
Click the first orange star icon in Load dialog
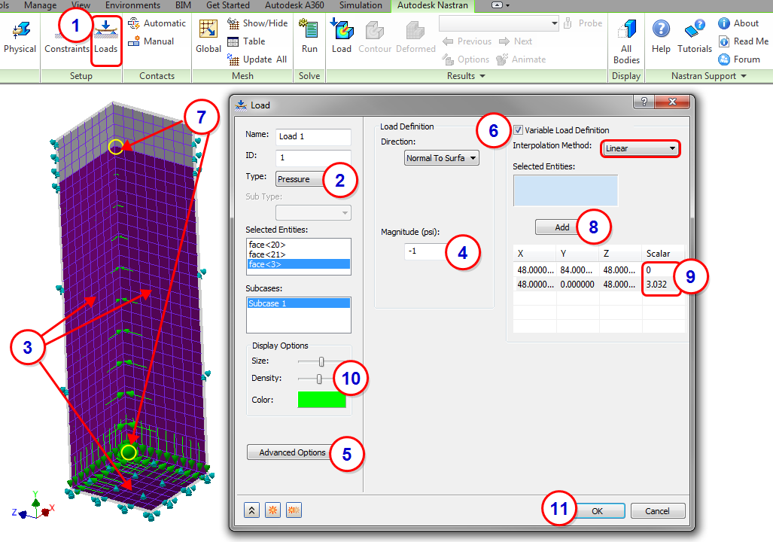click(x=272, y=510)
